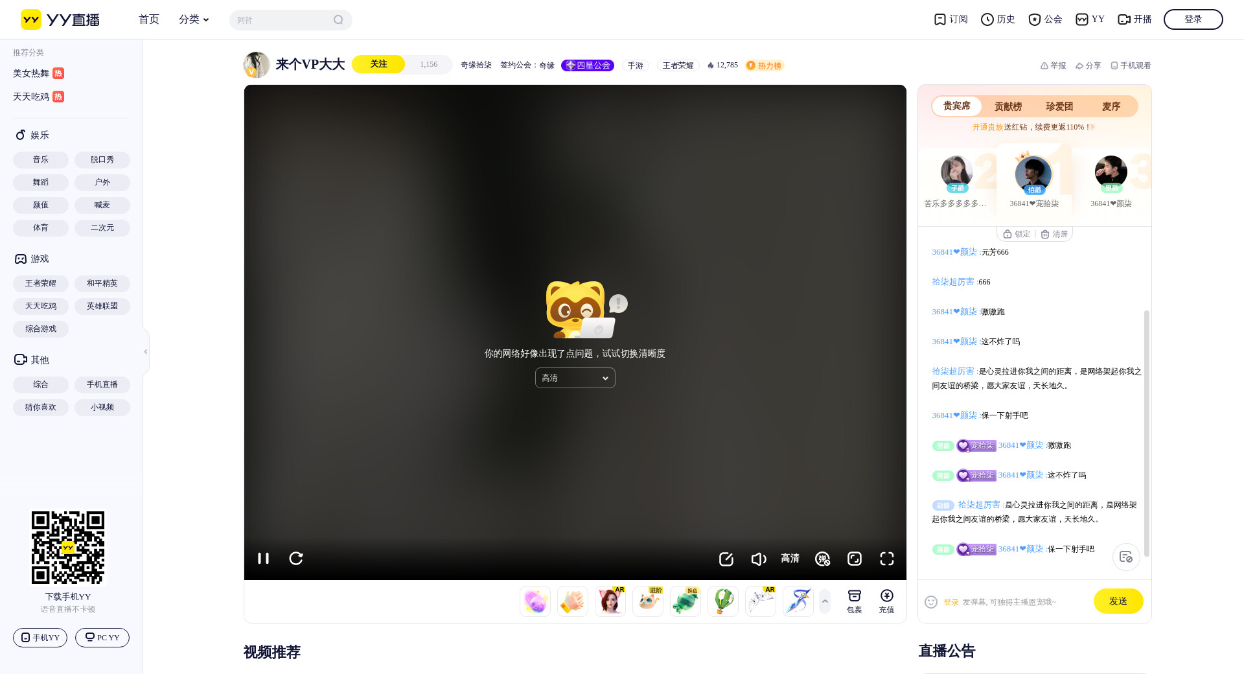Send the green candy gift
This screenshot has width=1244, height=674.
coord(685,601)
